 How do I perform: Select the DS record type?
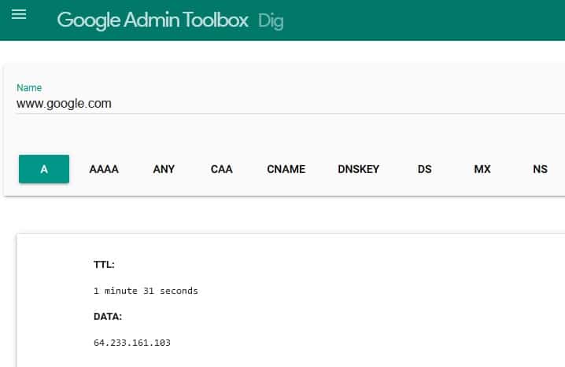pyautogui.click(x=424, y=169)
